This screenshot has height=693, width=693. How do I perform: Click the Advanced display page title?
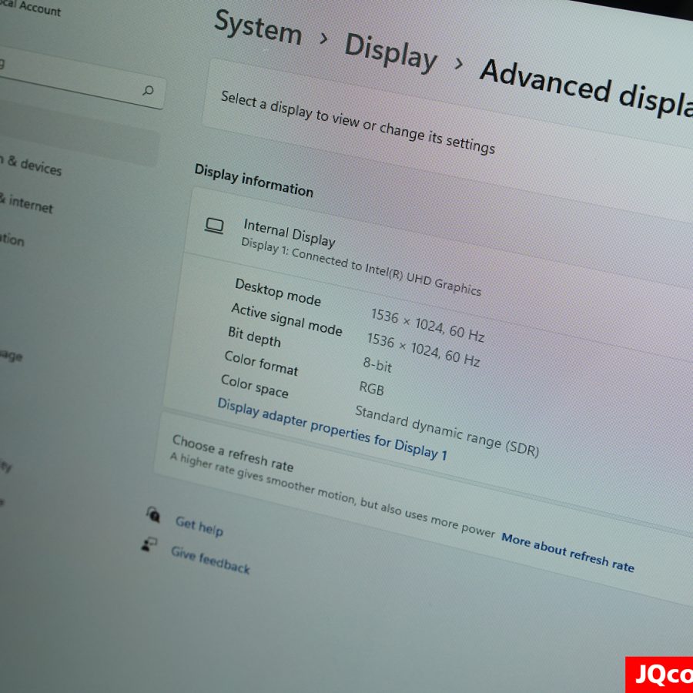[586, 88]
